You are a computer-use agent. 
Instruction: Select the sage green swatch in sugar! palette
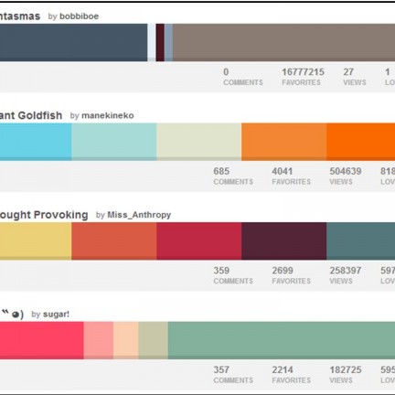282,340
